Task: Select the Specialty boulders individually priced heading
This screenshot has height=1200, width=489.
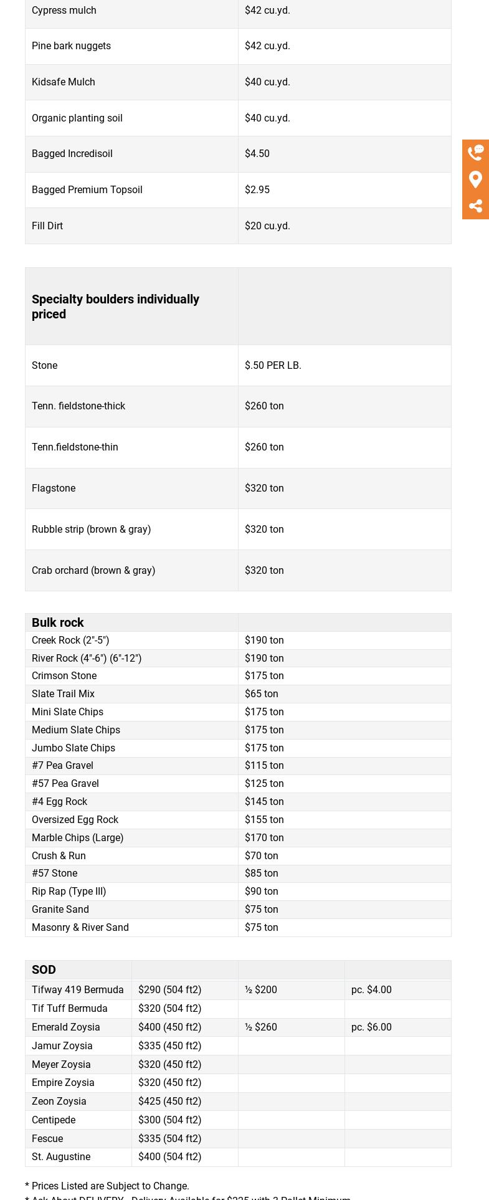Action: coord(115,307)
